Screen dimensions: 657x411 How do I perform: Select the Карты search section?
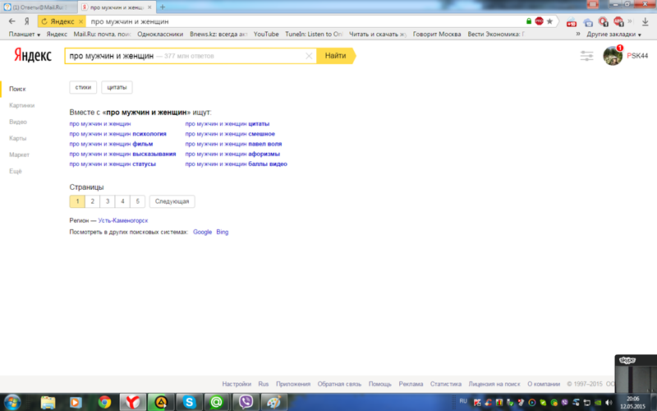(x=17, y=138)
